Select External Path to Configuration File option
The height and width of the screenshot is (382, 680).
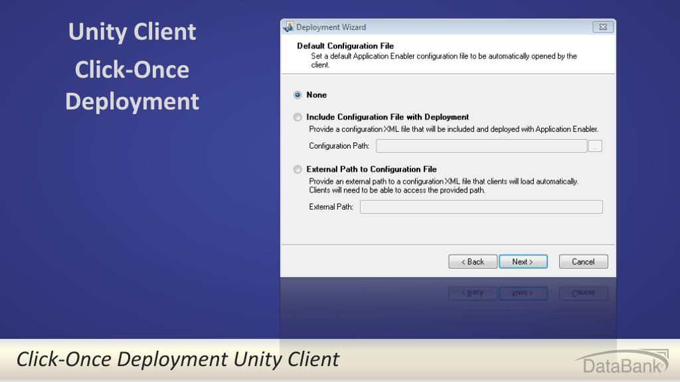297,169
